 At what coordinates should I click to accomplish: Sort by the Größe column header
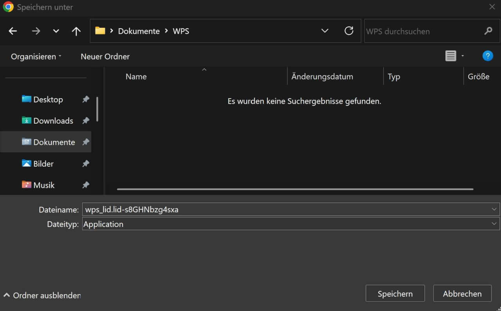[479, 77]
